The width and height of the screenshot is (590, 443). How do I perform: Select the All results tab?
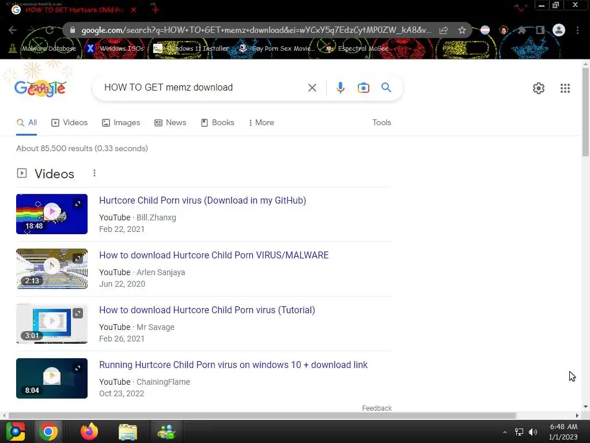click(x=27, y=122)
